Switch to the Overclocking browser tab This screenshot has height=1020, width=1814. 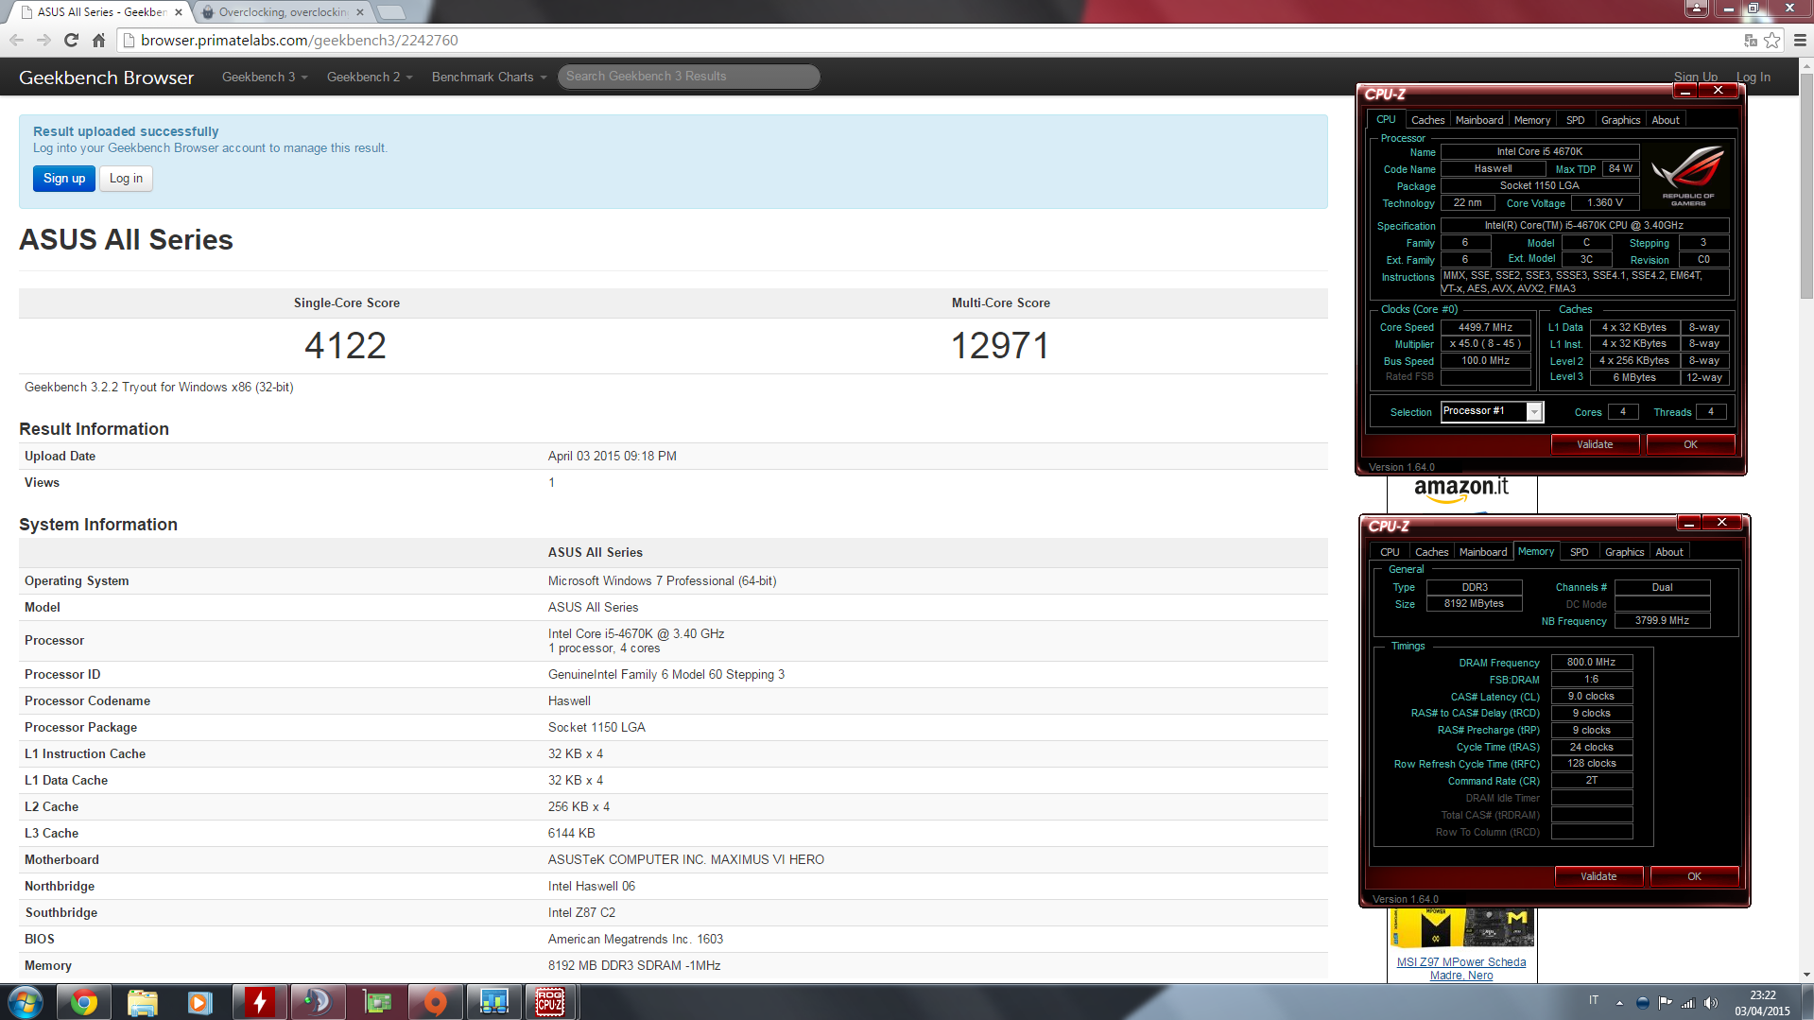point(283,12)
